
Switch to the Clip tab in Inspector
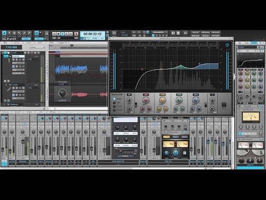pyautogui.click(x=240, y=43)
